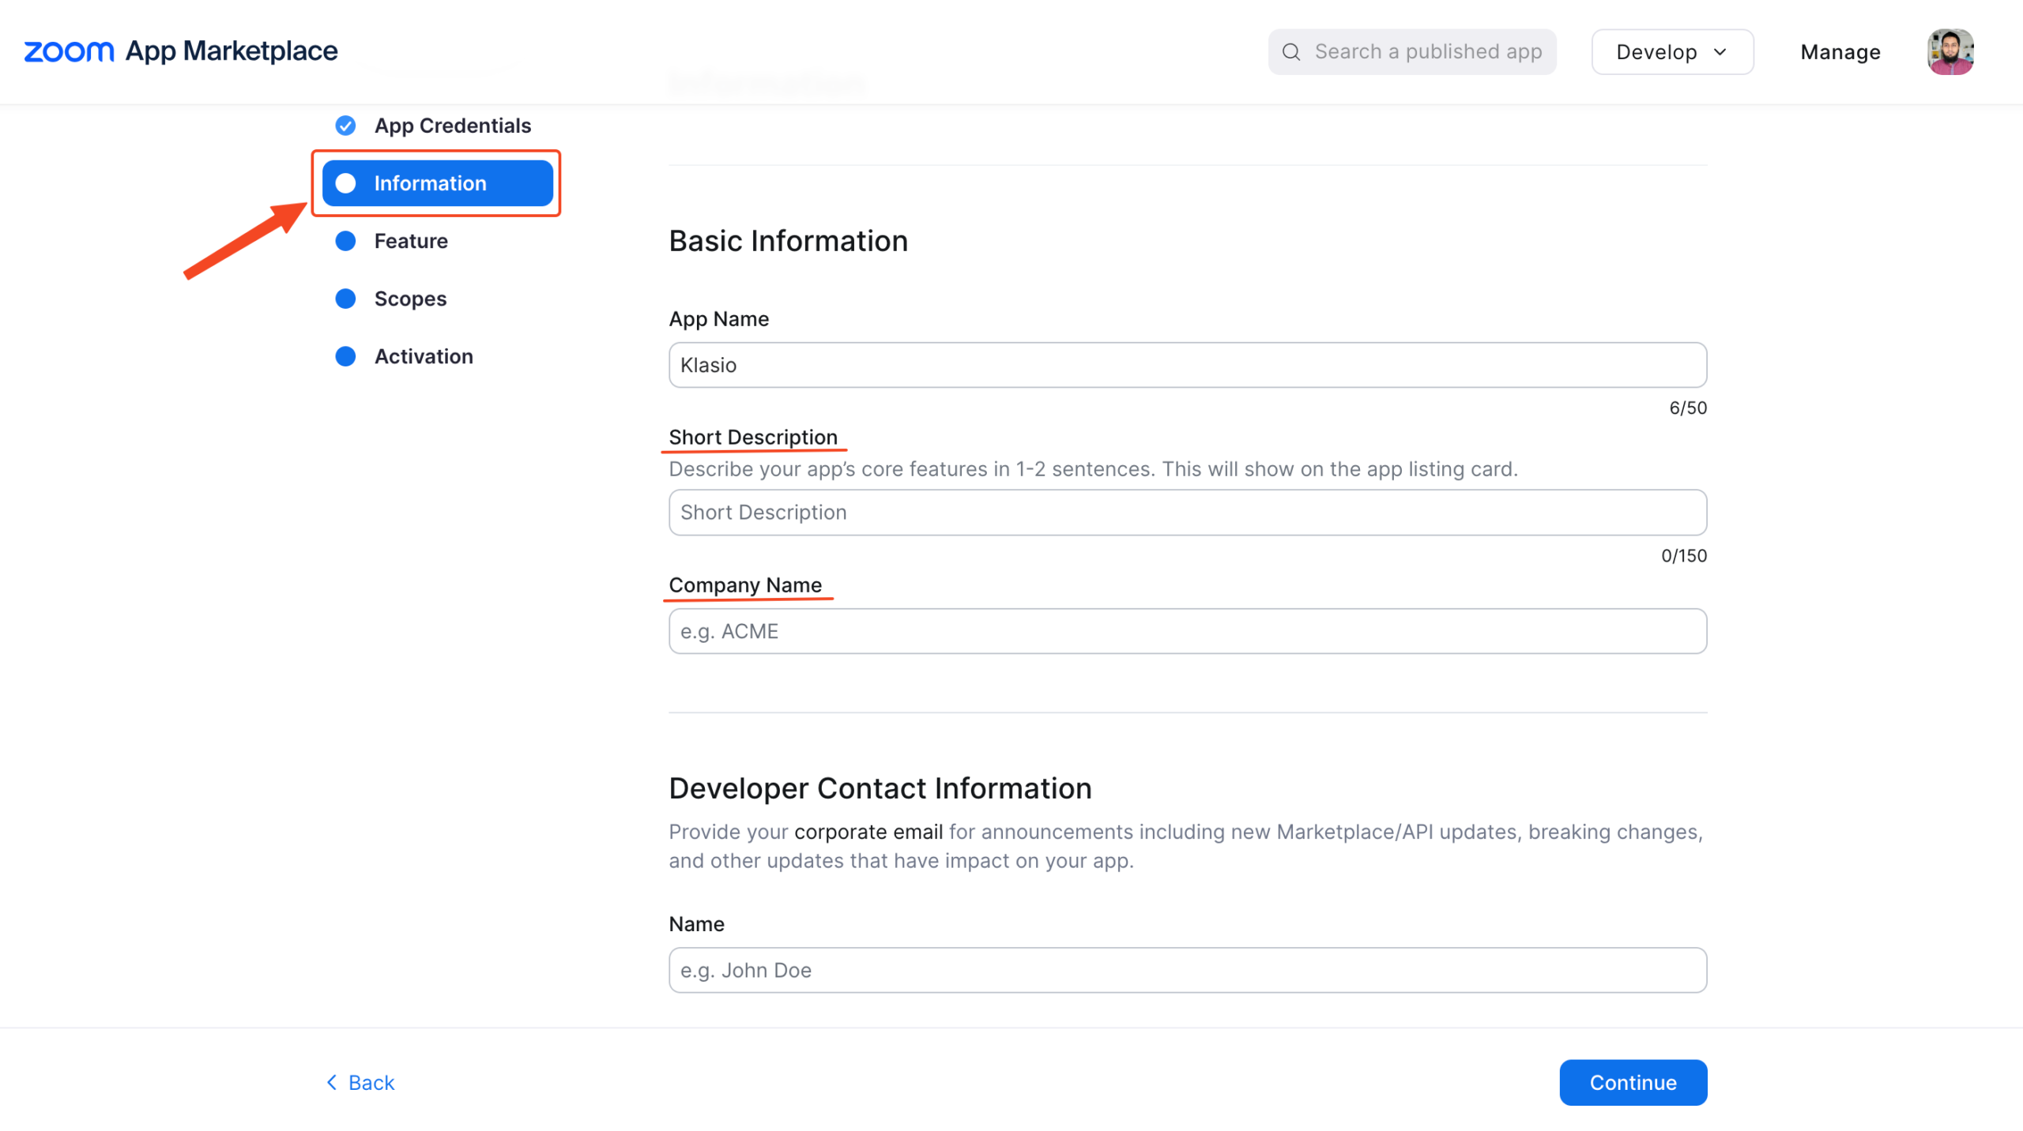Focus the Company Name field
This screenshot has height=1131, width=2023.
[1187, 631]
